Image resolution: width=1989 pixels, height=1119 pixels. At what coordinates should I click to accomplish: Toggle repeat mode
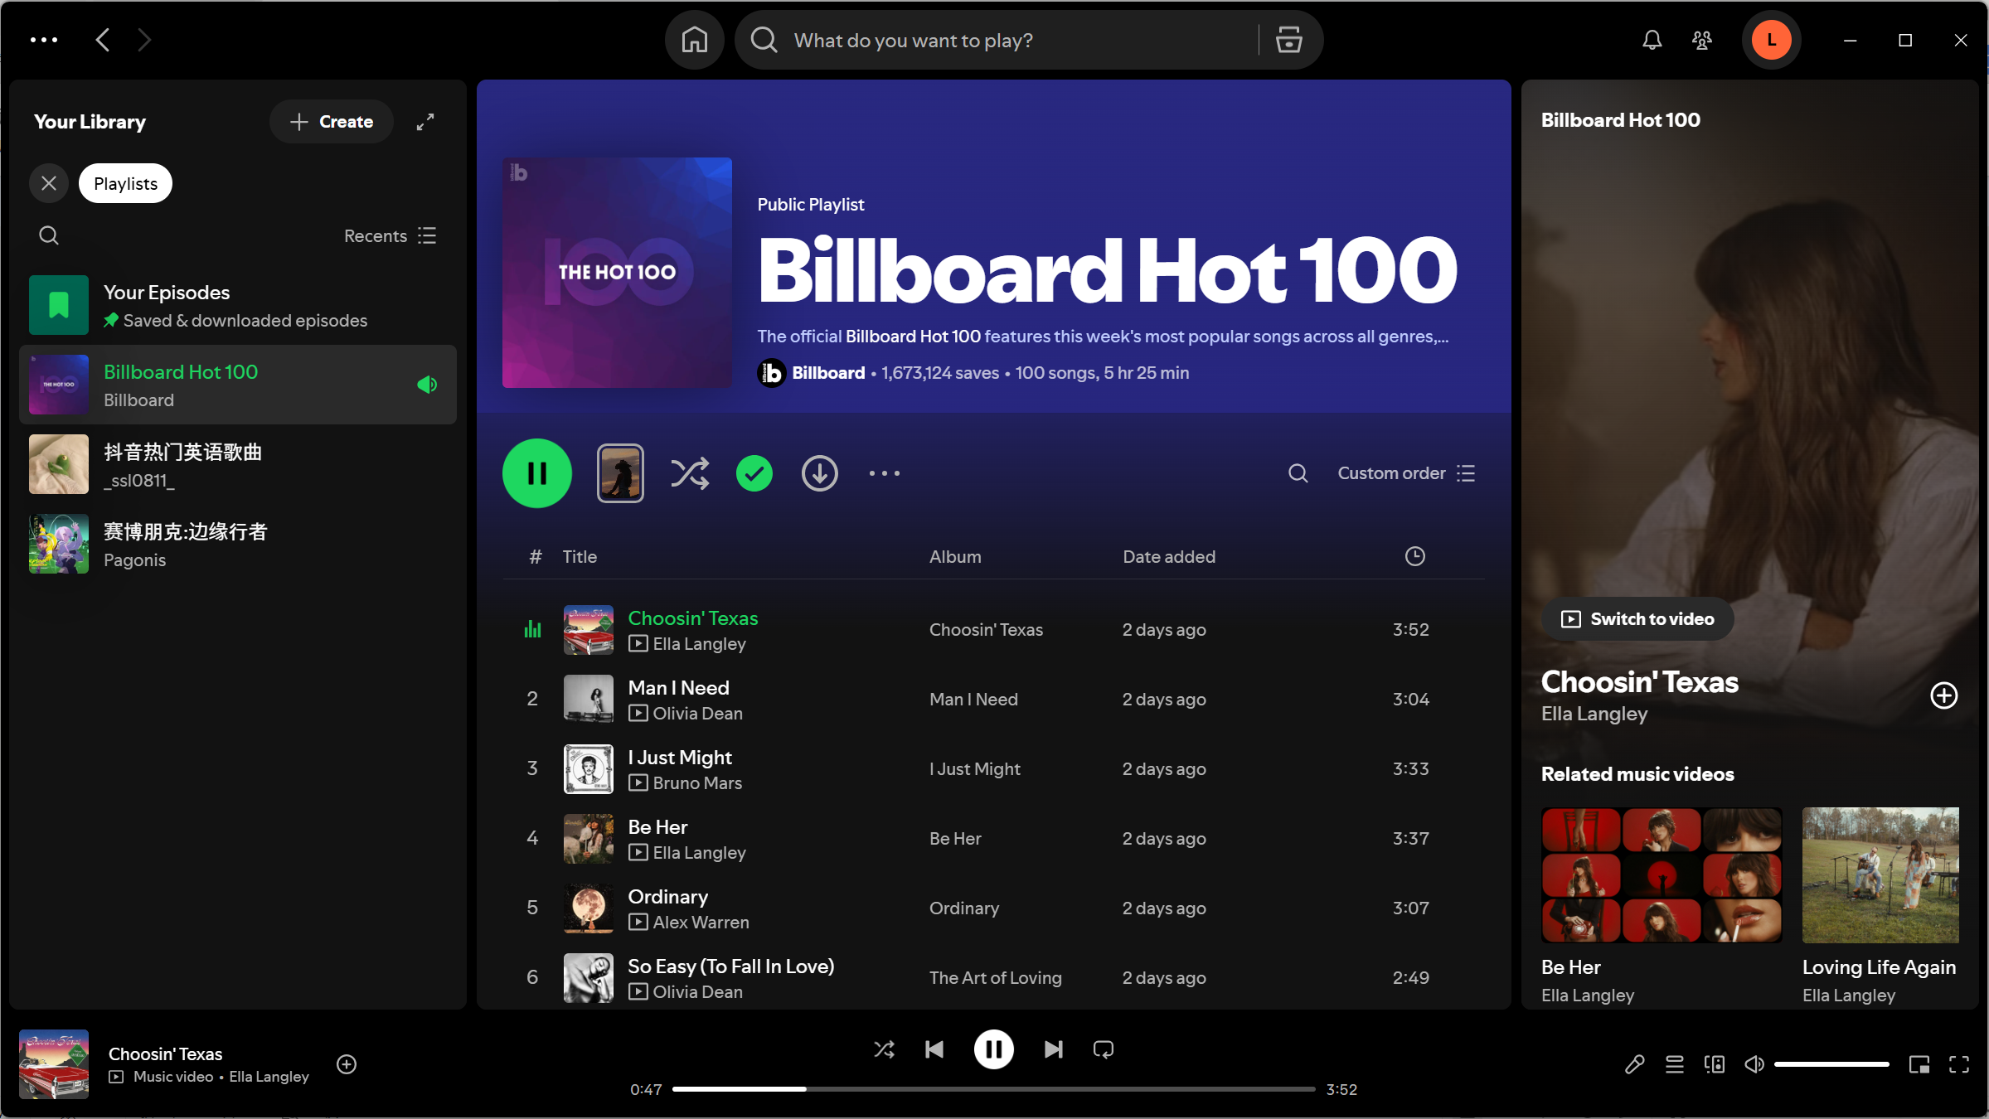(1103, 1049)
